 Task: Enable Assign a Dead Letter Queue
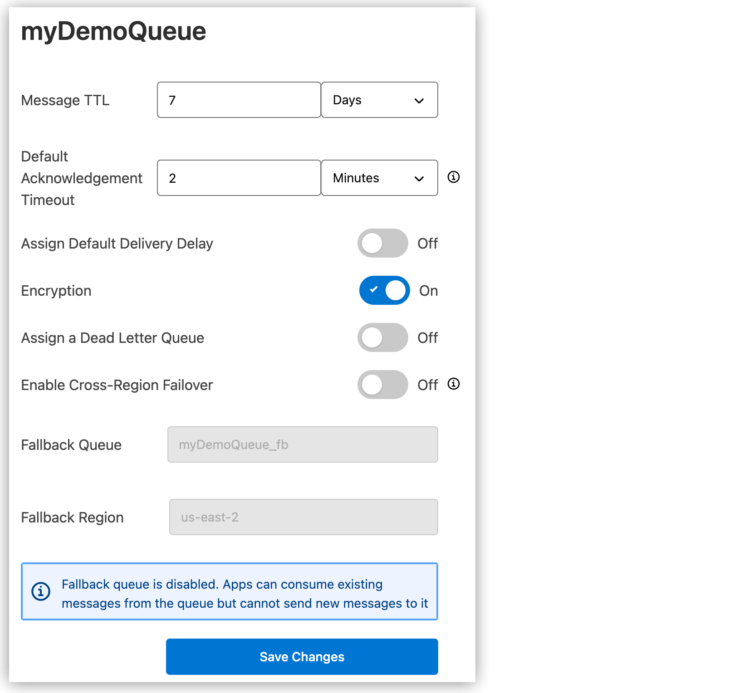point(383,337)
